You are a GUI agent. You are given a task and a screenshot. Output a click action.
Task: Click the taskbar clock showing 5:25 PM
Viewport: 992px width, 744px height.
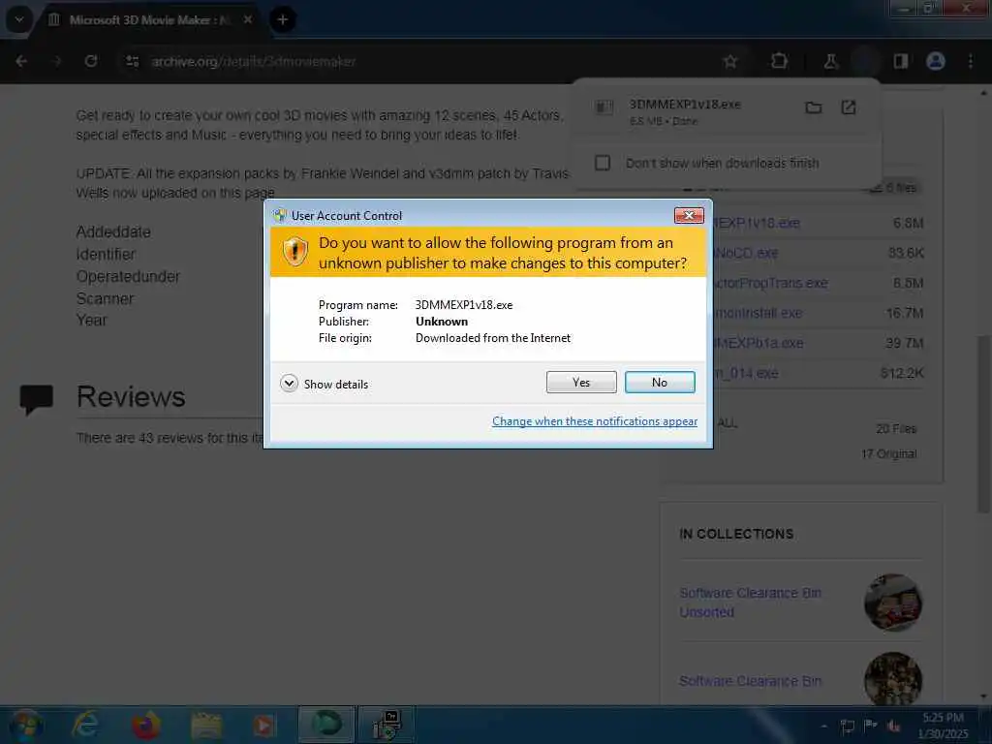[943, 725]
